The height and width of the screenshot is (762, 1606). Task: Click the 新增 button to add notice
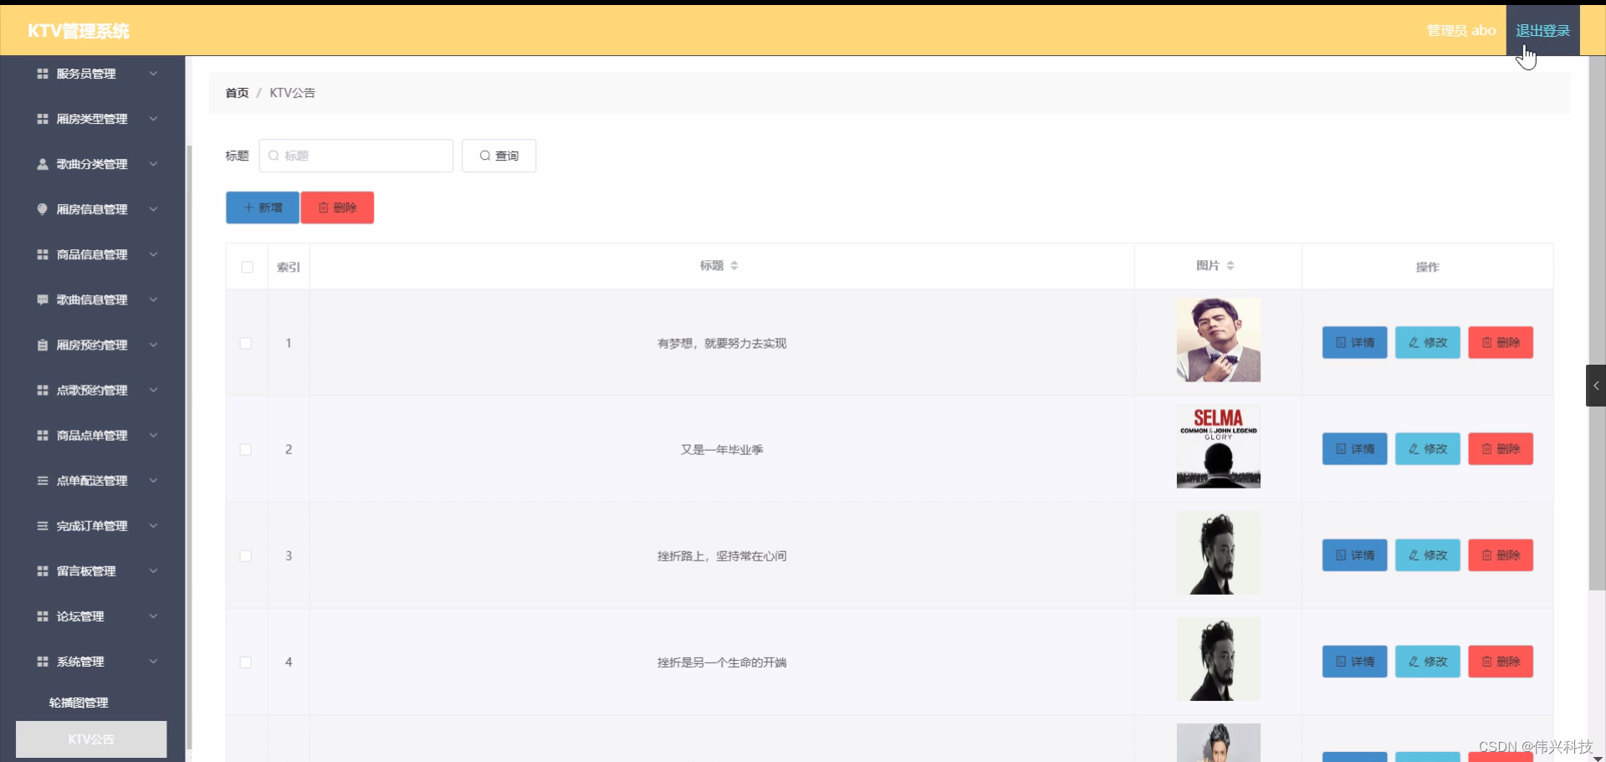(262, 207)
